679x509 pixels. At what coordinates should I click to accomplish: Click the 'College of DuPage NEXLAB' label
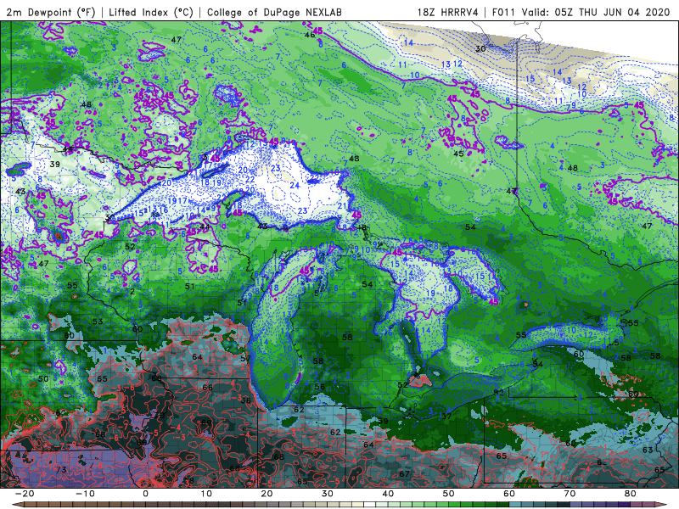(x=274, y=12)
